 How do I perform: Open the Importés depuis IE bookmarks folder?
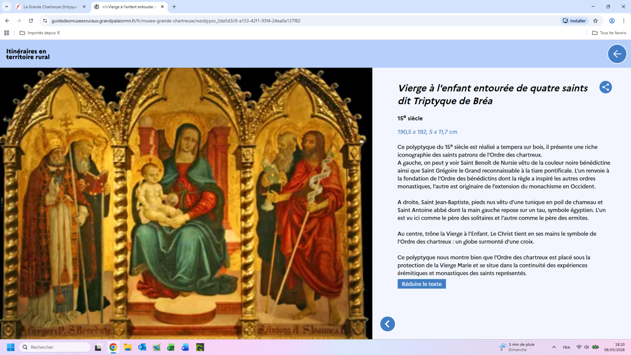coord(40,33)
